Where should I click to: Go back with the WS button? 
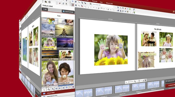(x=45, y=9)
